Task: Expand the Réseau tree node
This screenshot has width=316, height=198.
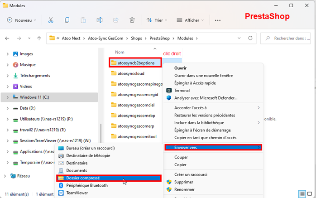Action: 5,176
